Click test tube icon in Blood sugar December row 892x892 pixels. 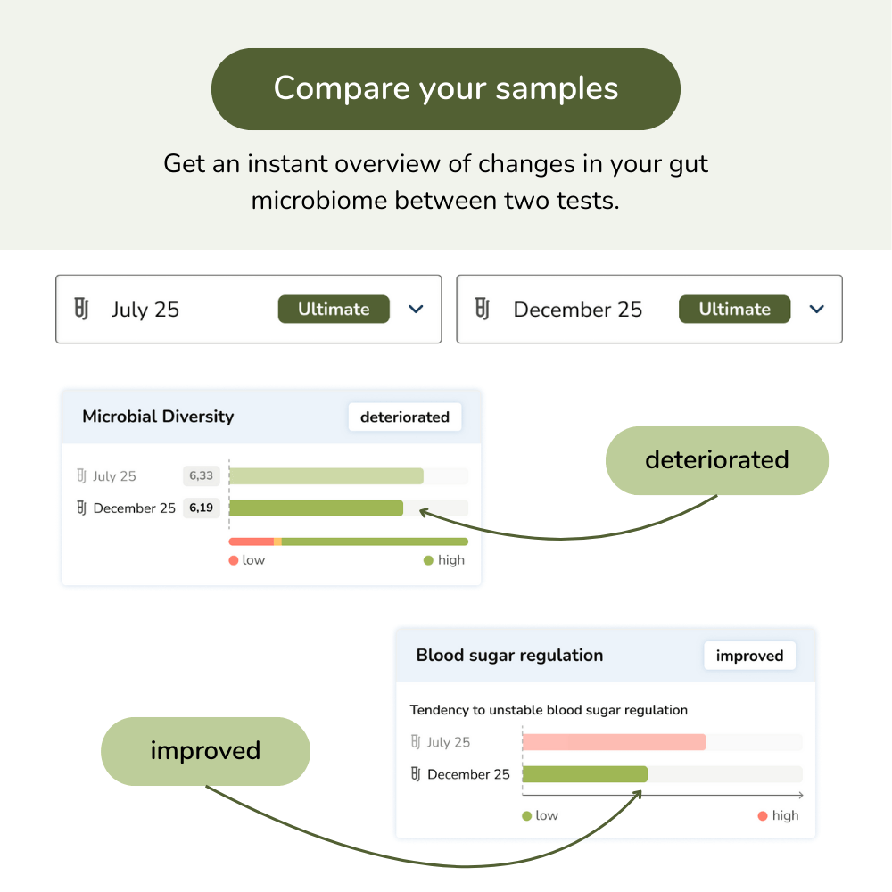pyautogui.click(x=416, y=774)
